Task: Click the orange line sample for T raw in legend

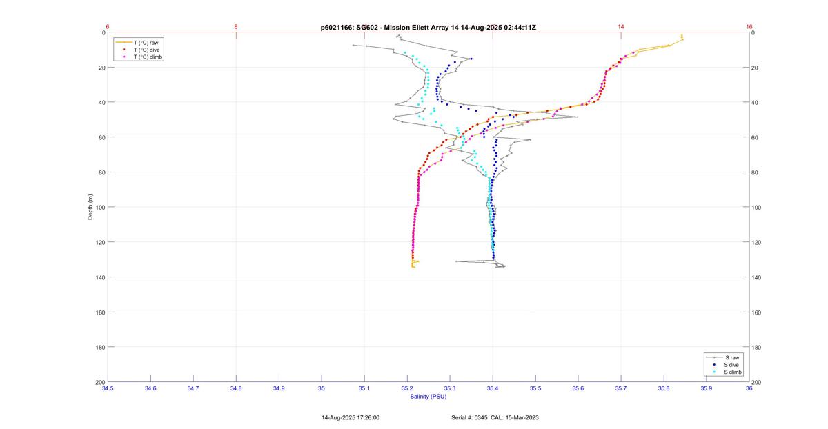Action: click(124, 42)
